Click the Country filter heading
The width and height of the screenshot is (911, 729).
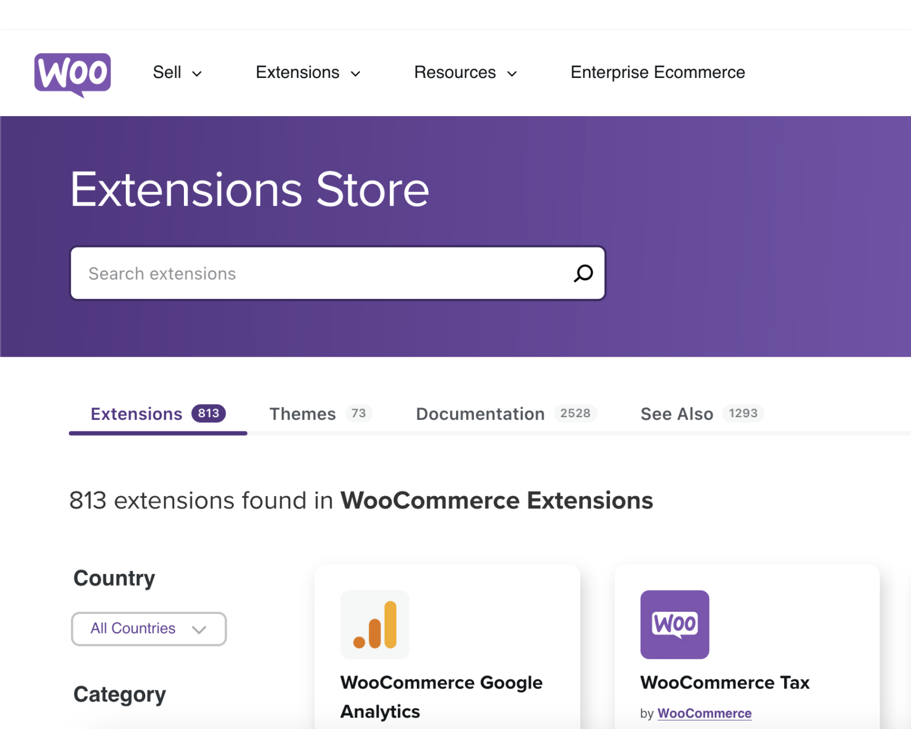[114, 578]
